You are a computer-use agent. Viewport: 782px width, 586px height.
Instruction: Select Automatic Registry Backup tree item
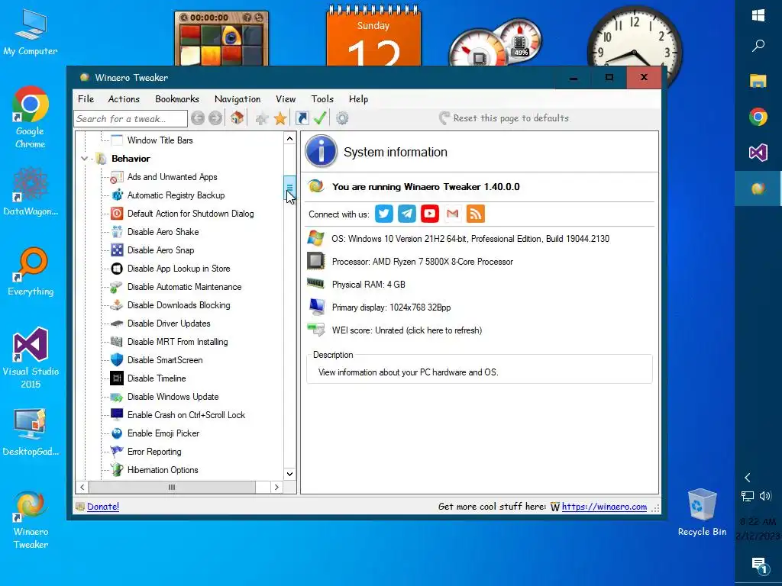point(176,195)
